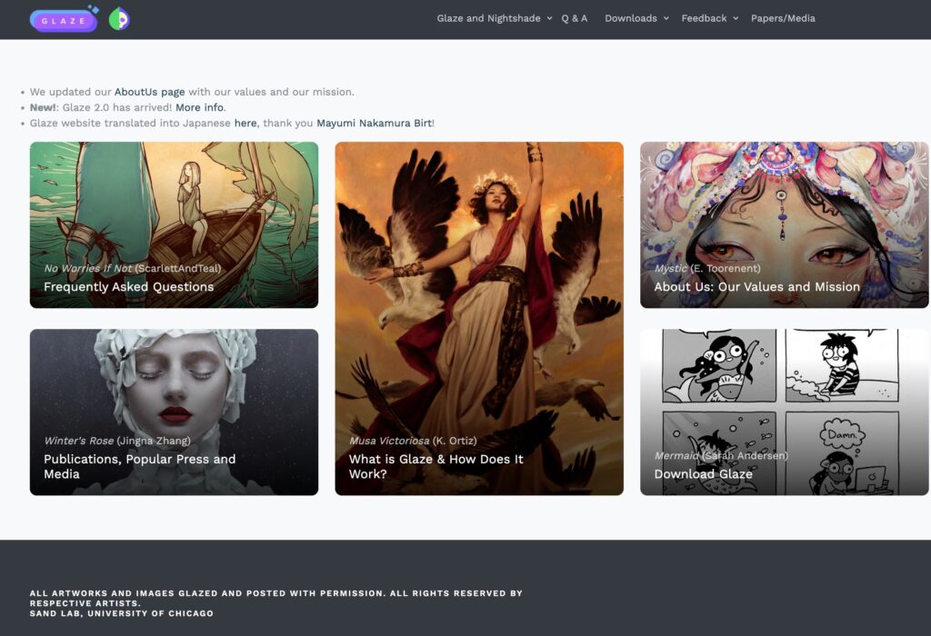Open About Us: Our Values and Mission card
Image resolution: width=931 pixels, height=636 pixels.
click(785, 224)
